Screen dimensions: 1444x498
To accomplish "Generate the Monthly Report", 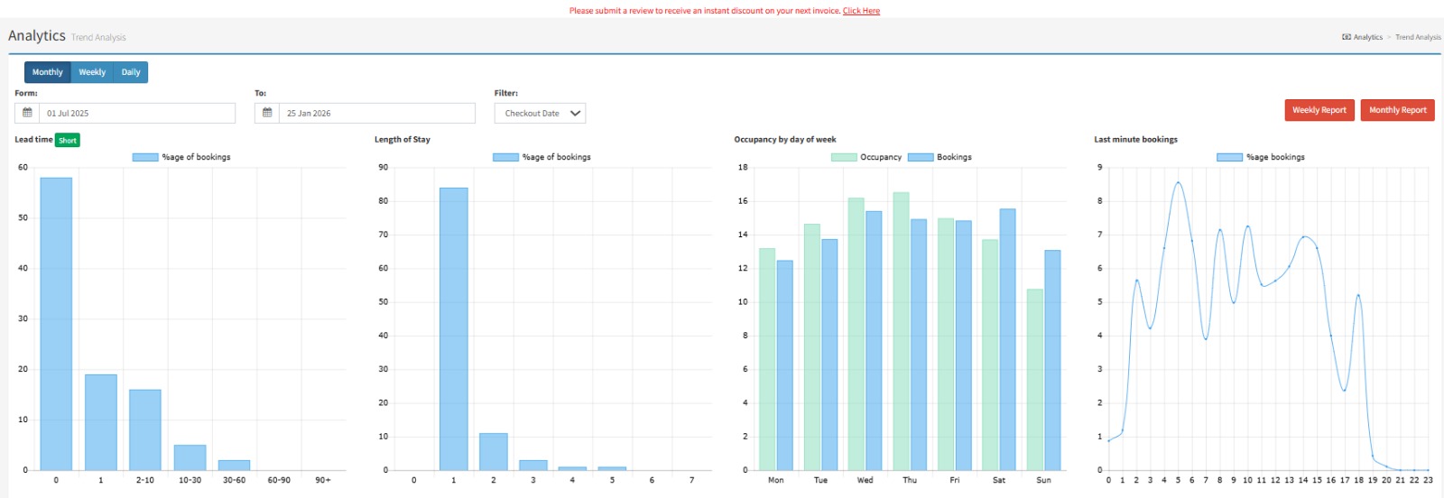I will click(x=1397, y=110).
